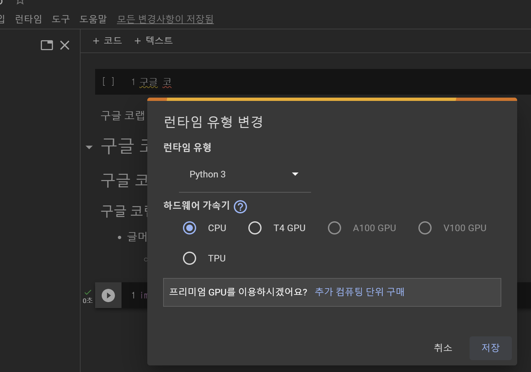The width and height of the screenshot is (531, 372).
Task: Run the code cell with play icon
Action: click(108, 295)
